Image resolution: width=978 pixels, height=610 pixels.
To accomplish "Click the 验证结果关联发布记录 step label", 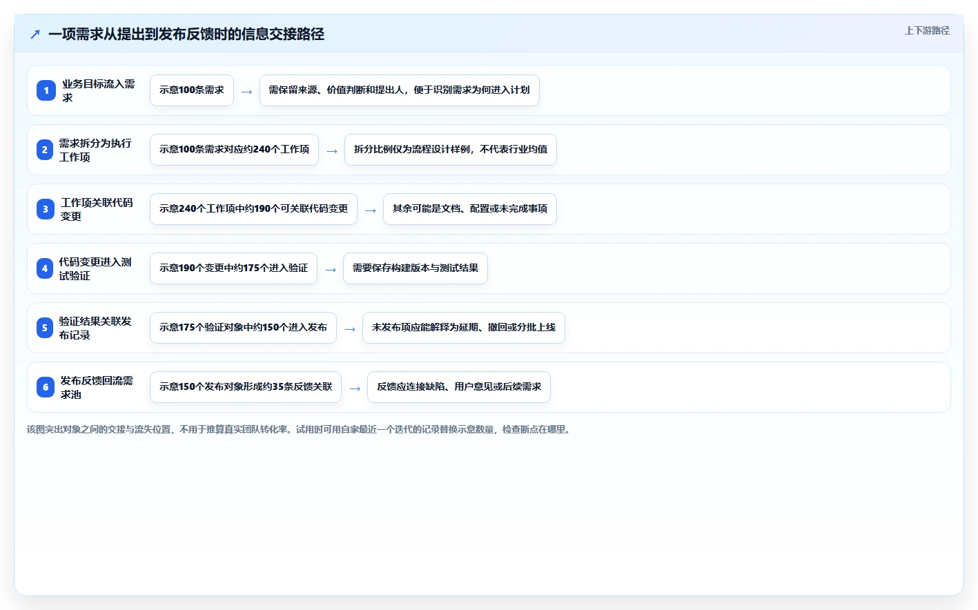I will click(x=95, y=328).
